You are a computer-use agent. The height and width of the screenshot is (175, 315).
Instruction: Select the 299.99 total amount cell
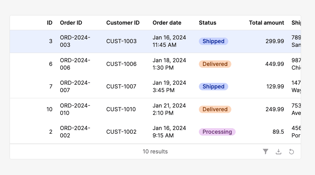[275, 41]
